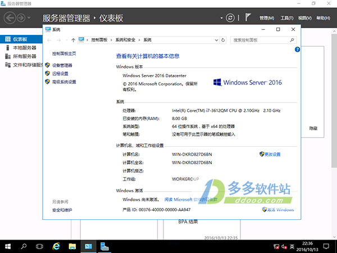The width and height of the screenshot is (337, 253).
Task: Click the shield icon beside 设备管理器
Action: tap(48, 65)
